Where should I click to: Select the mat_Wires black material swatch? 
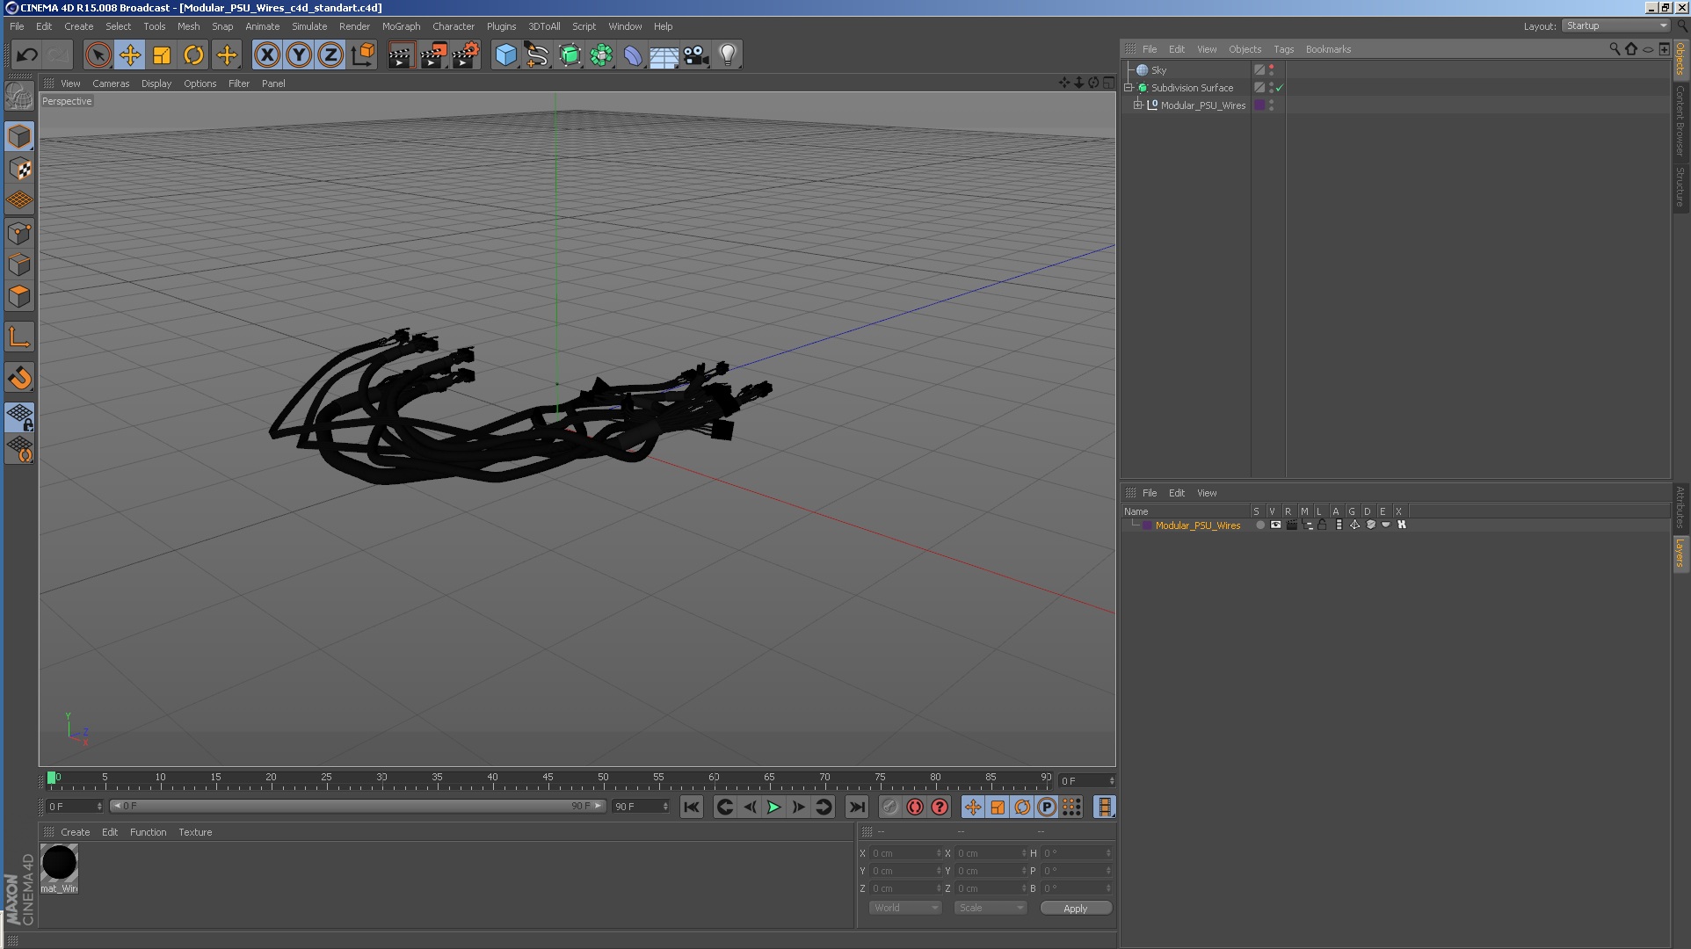click(x=60, y=863)
